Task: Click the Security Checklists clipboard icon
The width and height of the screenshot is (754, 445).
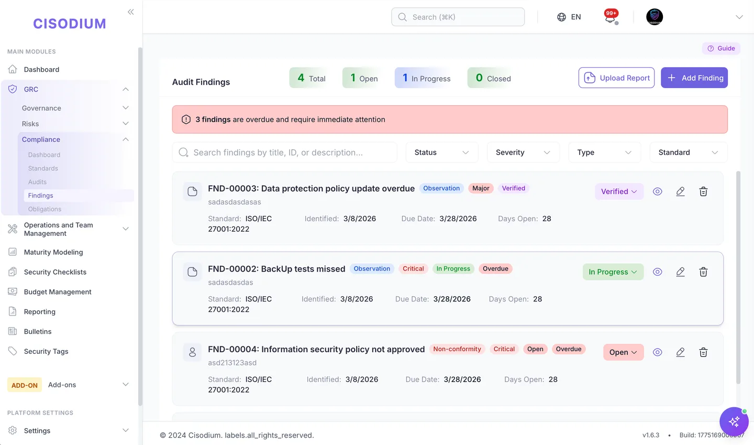Action: (x=13, y=272)
